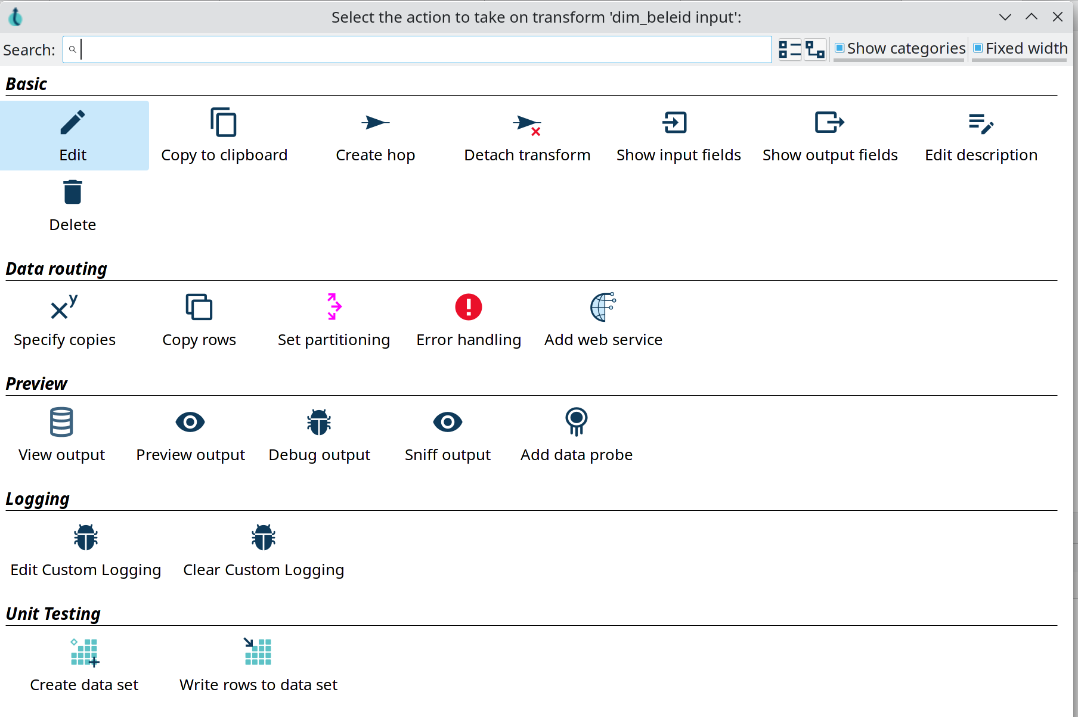Collapse all categories toolbar button

790,49
